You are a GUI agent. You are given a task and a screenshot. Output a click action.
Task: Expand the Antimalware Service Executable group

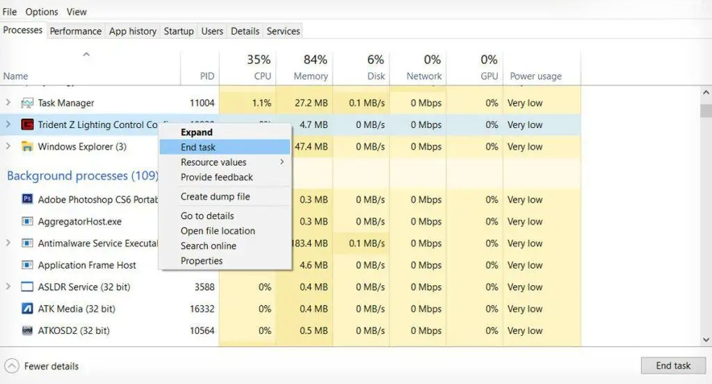(8, 243)
